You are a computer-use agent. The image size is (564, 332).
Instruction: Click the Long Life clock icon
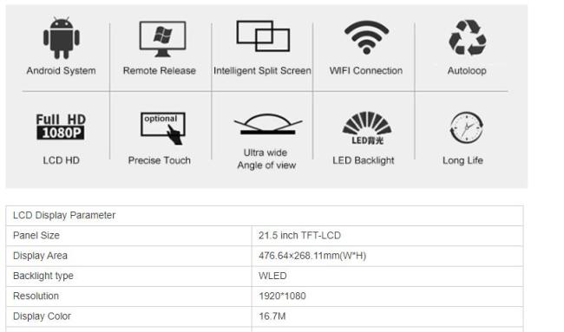(467, 127)
